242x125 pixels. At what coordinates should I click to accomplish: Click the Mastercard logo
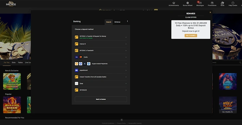80,57
